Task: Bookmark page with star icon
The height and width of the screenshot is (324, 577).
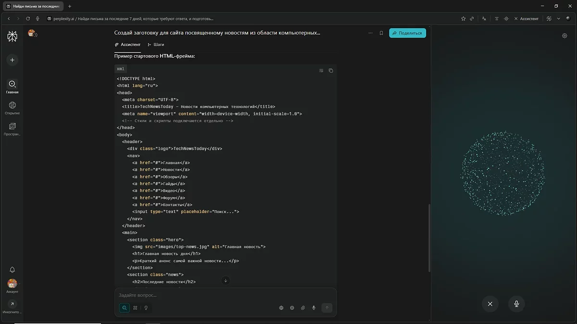Action: click(463, 19)
